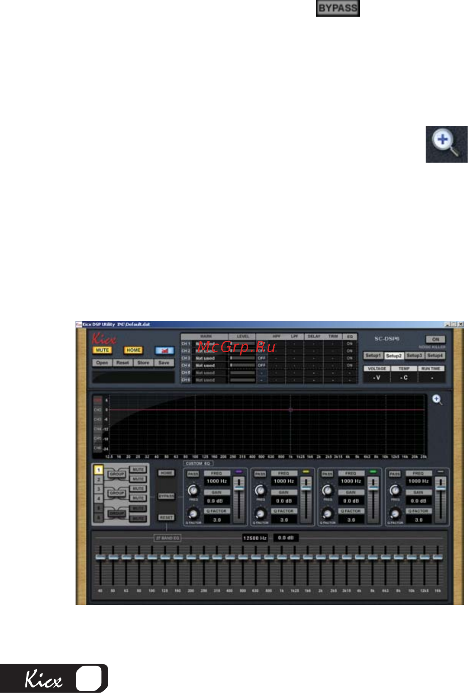Click the Kicx app icon in the title bar
Screen dimensions: 468x693
tap(79, 324)
